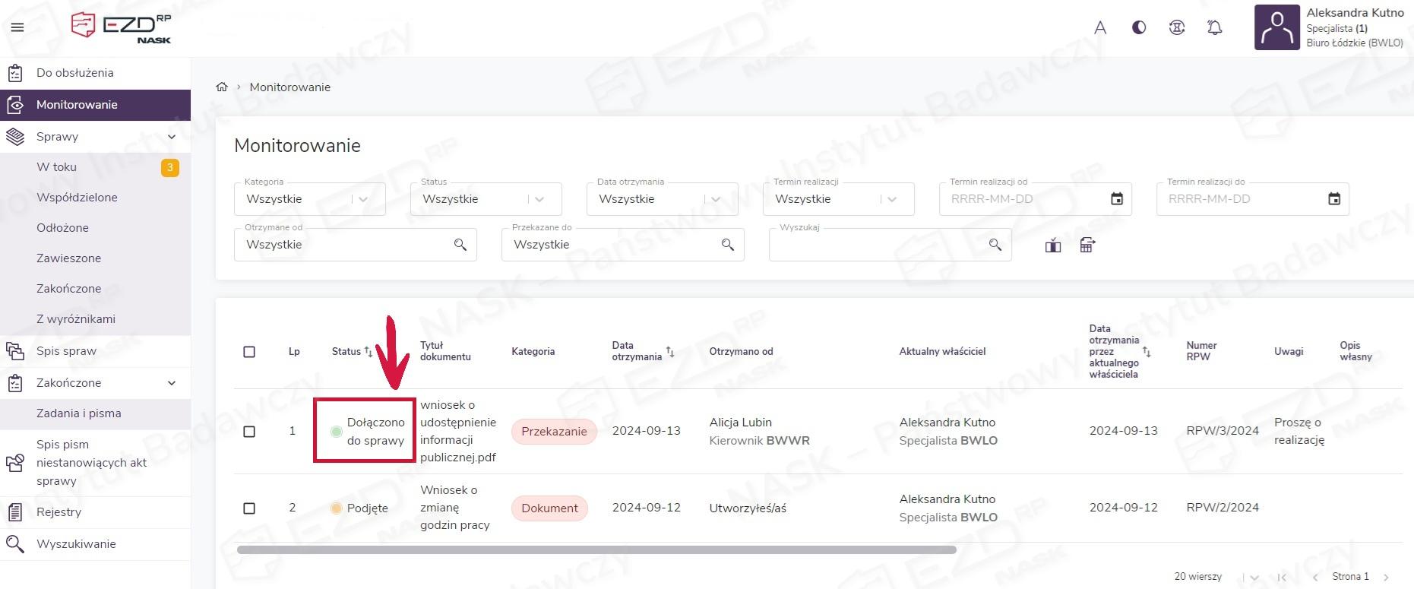Open the Kategoria filter dropdown

click(362, 199)
